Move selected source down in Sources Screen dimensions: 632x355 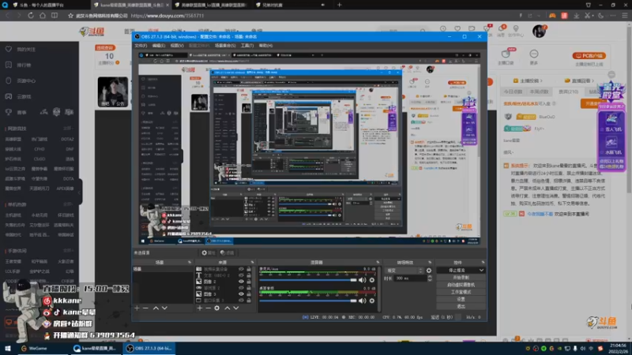(x=235, y=308)
